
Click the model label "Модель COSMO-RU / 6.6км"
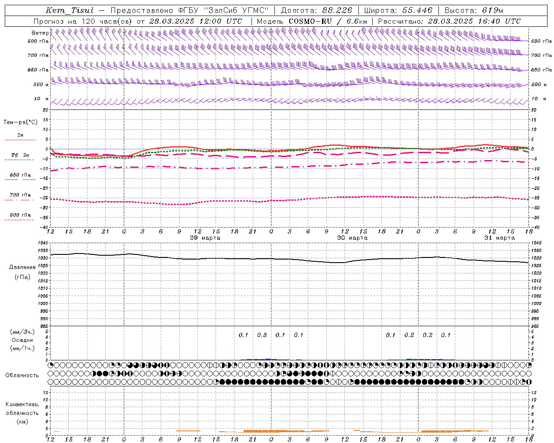312,21
